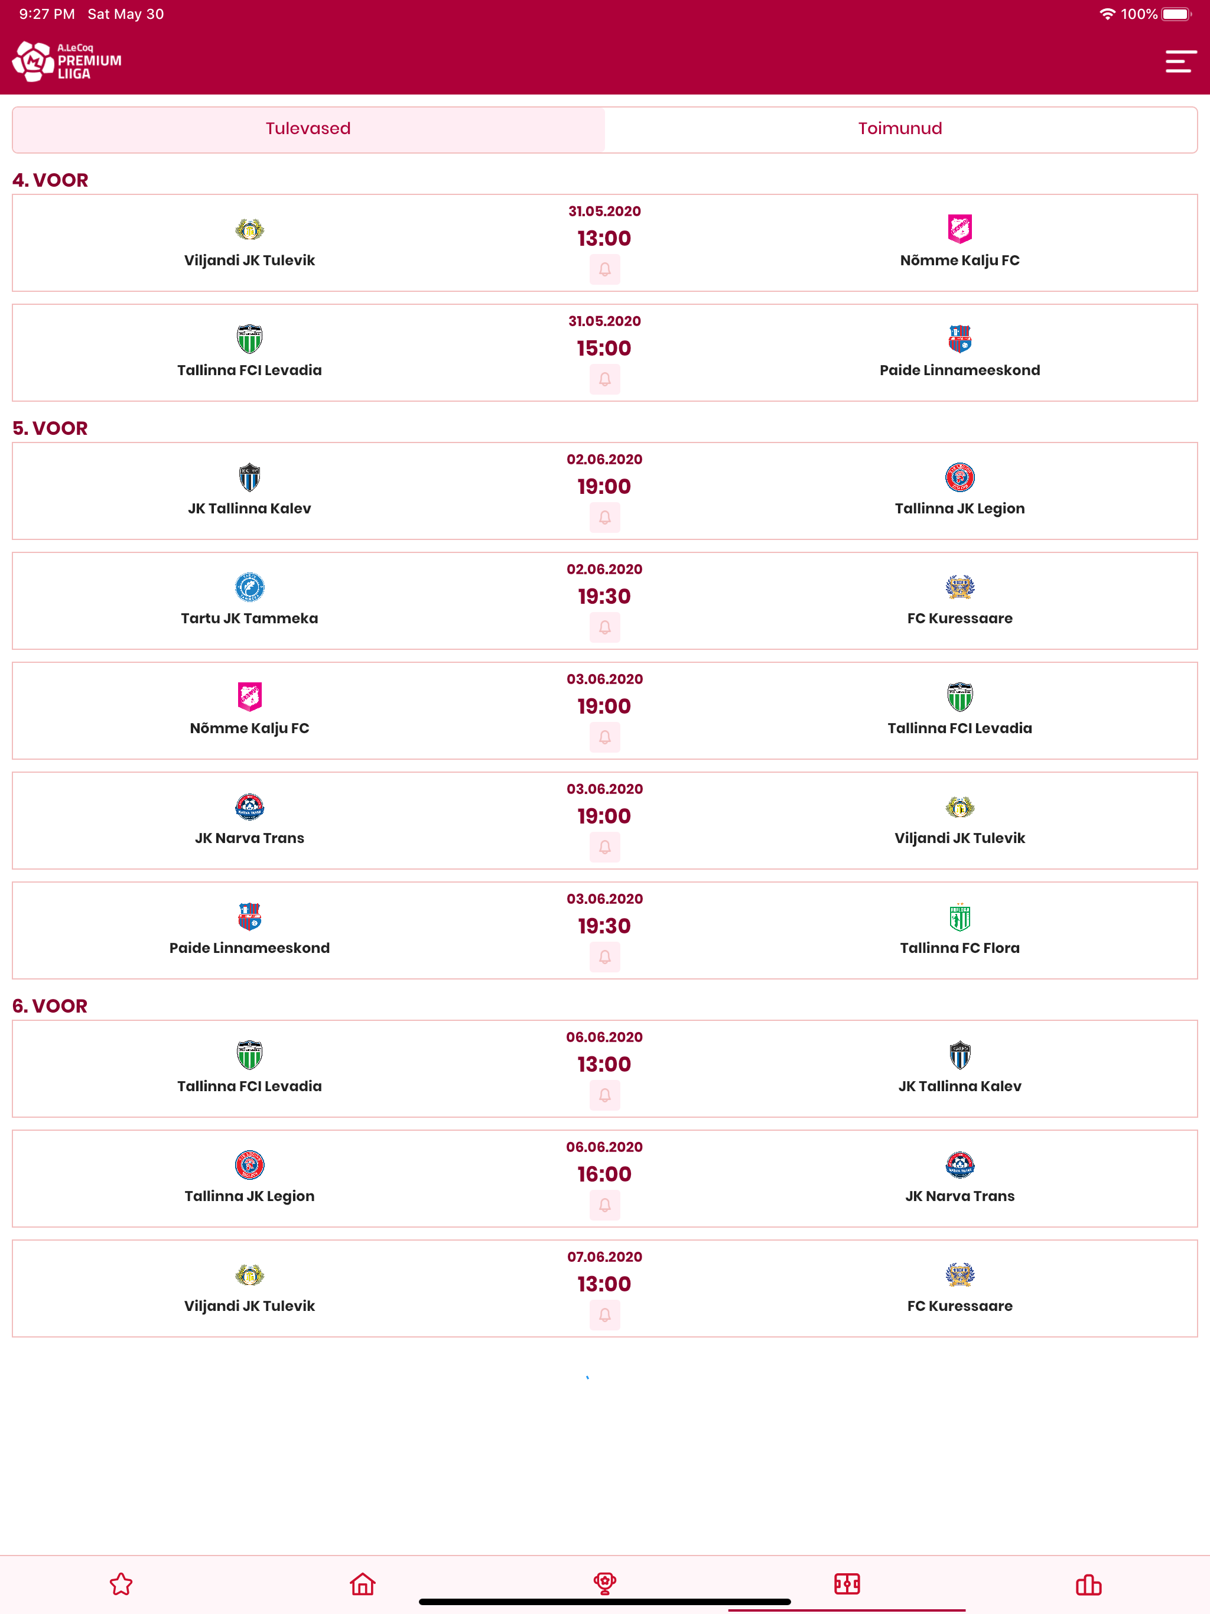Open the Paide Linnameeskond vs Flora match card
This screenshot has height=1614, width=1210.
605,930
